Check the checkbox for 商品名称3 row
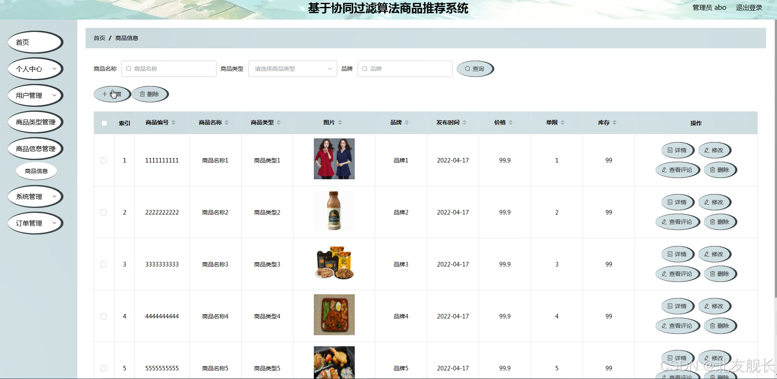The image size is (777, 379). pos(104,264)
